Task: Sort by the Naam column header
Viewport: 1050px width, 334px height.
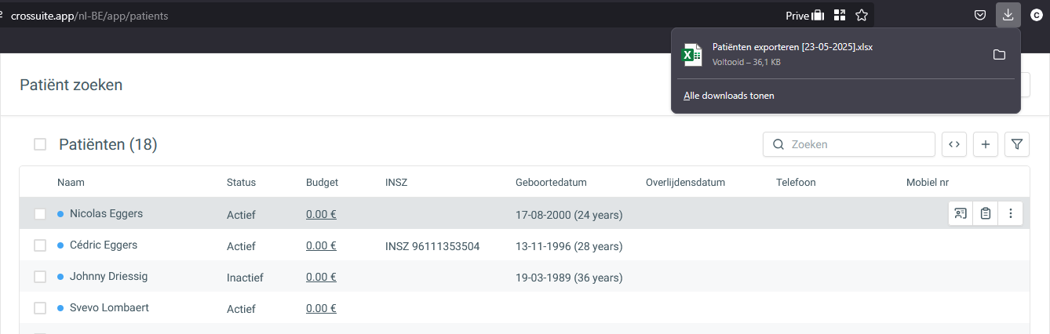Action: pos(71,183)
